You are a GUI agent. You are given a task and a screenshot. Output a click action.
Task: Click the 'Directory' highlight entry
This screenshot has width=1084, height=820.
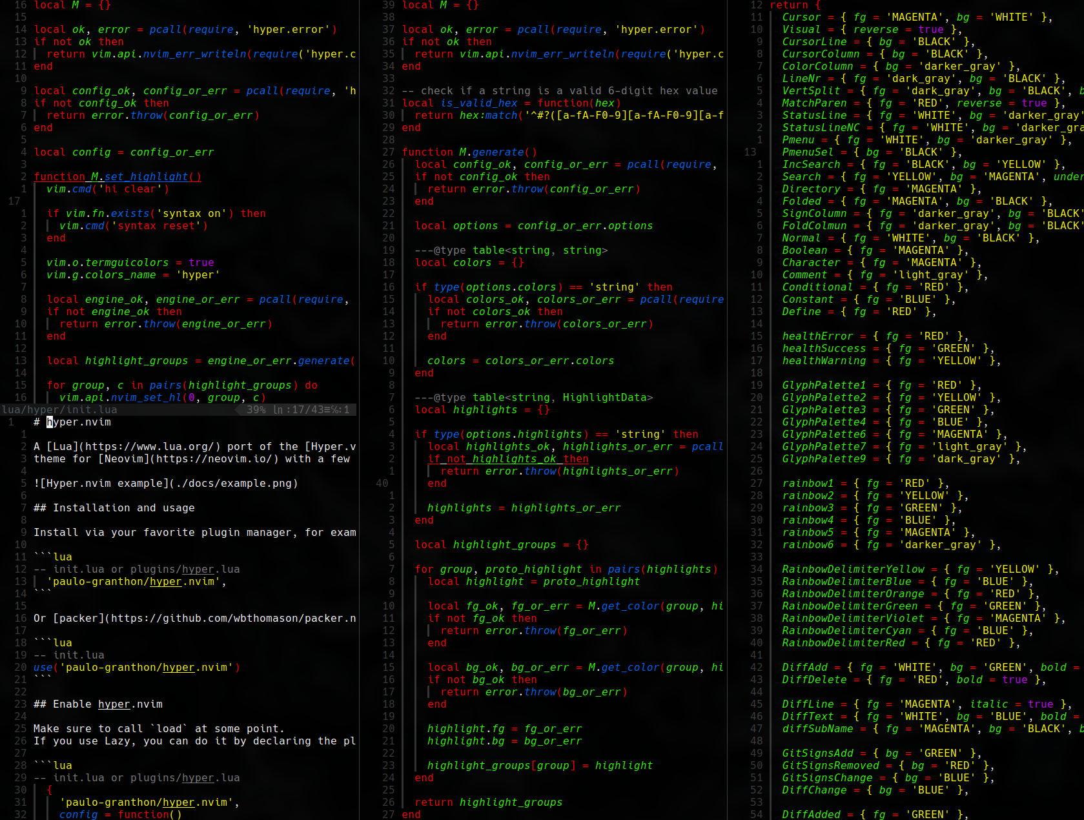tap(882, 189)
